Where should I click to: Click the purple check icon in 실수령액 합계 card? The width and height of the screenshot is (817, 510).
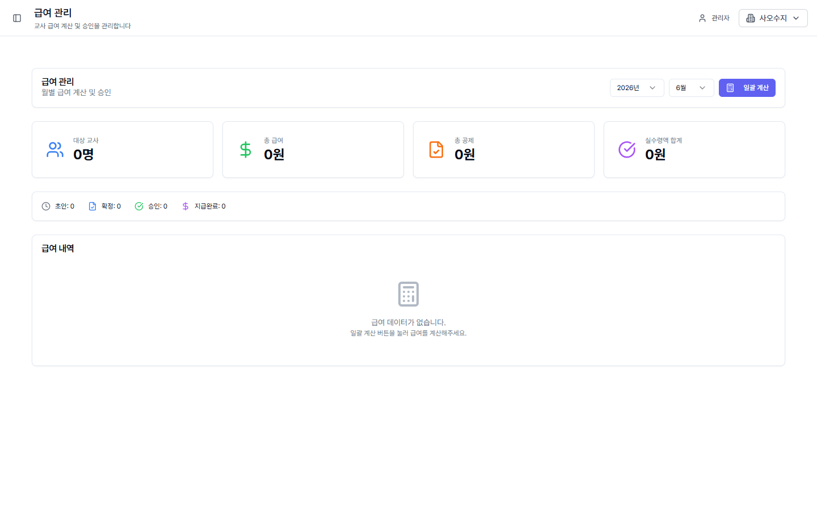pos(627,150)
